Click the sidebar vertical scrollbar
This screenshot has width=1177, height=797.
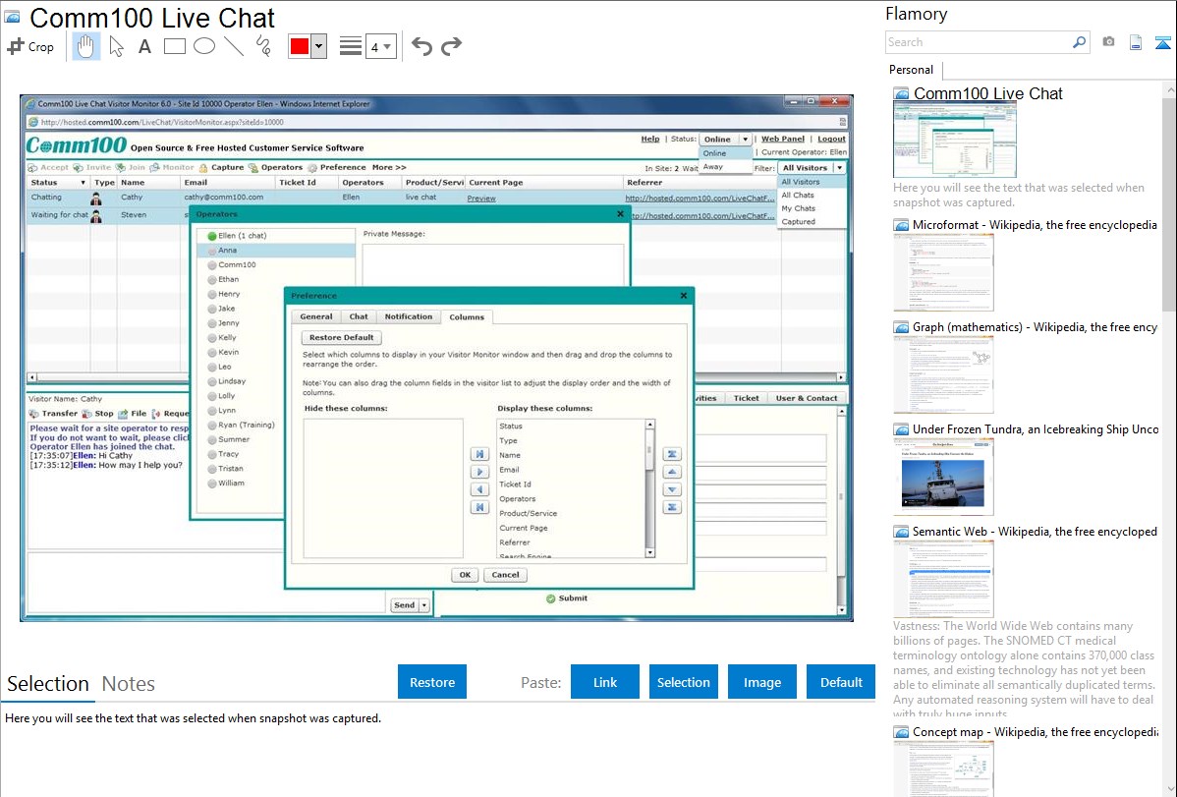click(x=1169, y=202)
